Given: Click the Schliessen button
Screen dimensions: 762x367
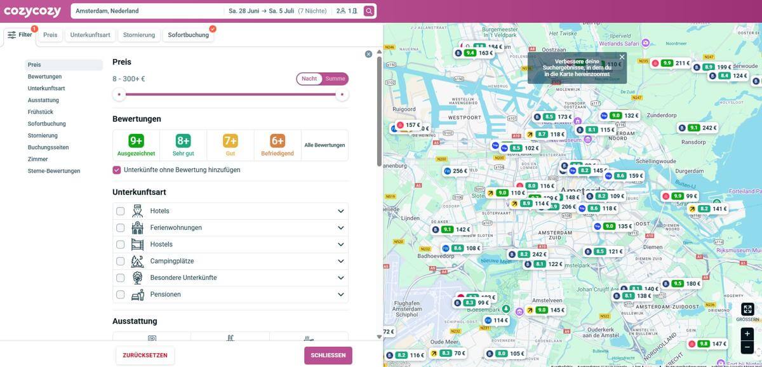Looking at the screenshot, I should click(x=328, y=356).
